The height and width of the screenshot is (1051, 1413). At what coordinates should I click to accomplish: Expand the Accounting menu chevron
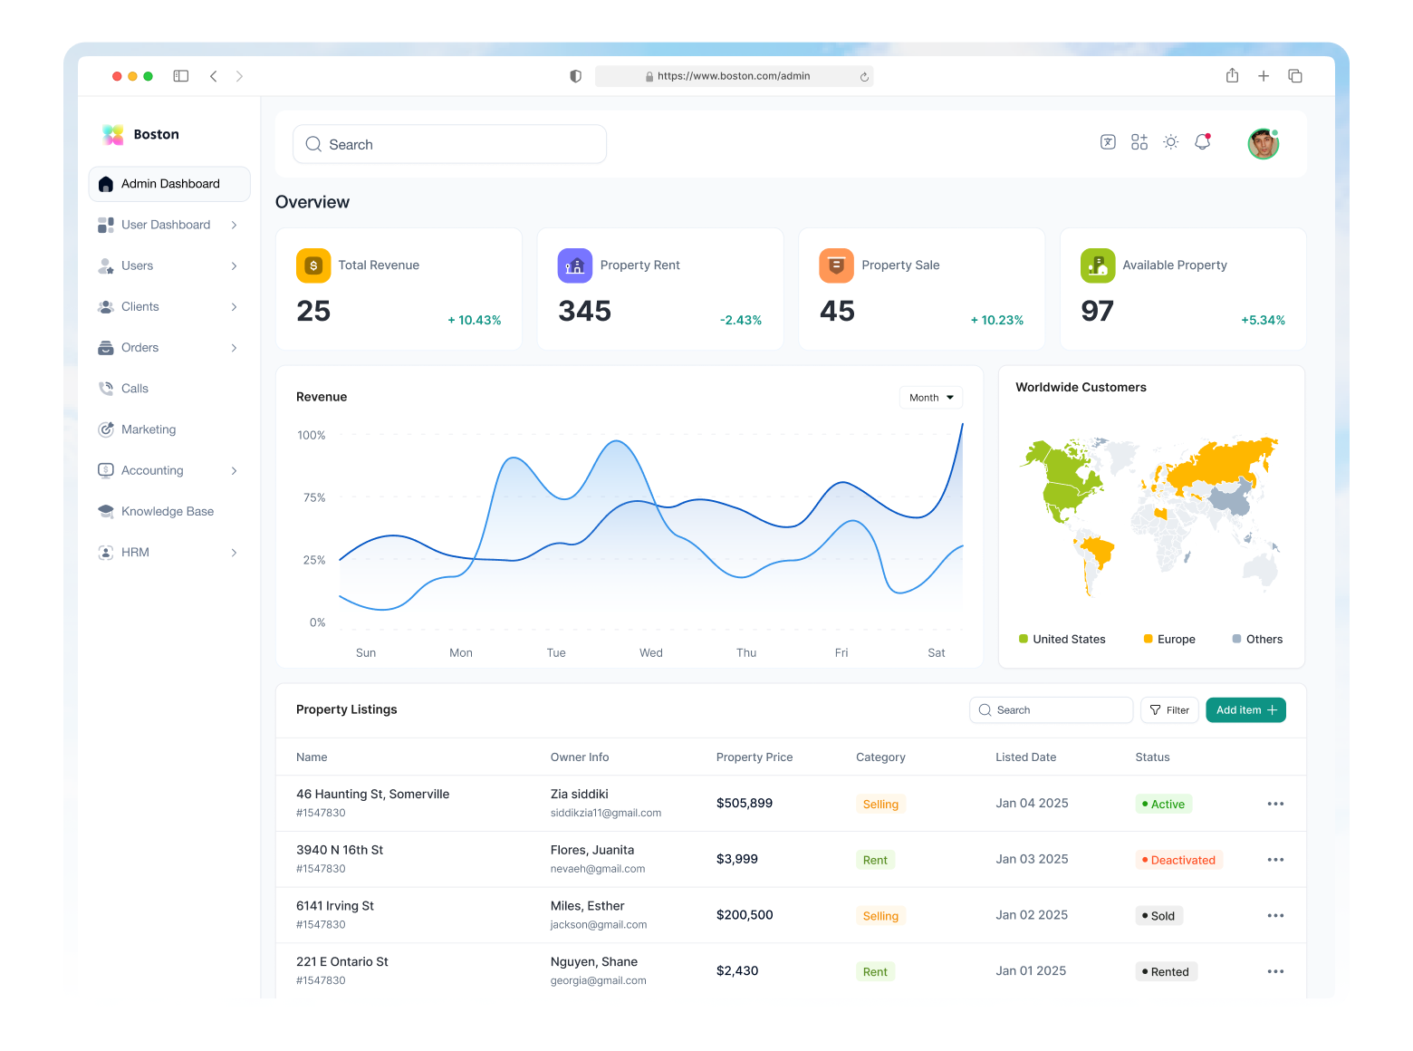click(x=234, y=470)
